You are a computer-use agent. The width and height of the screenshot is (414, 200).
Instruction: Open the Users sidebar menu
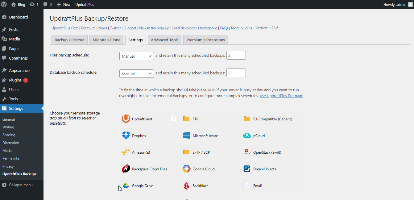point(22,90)
